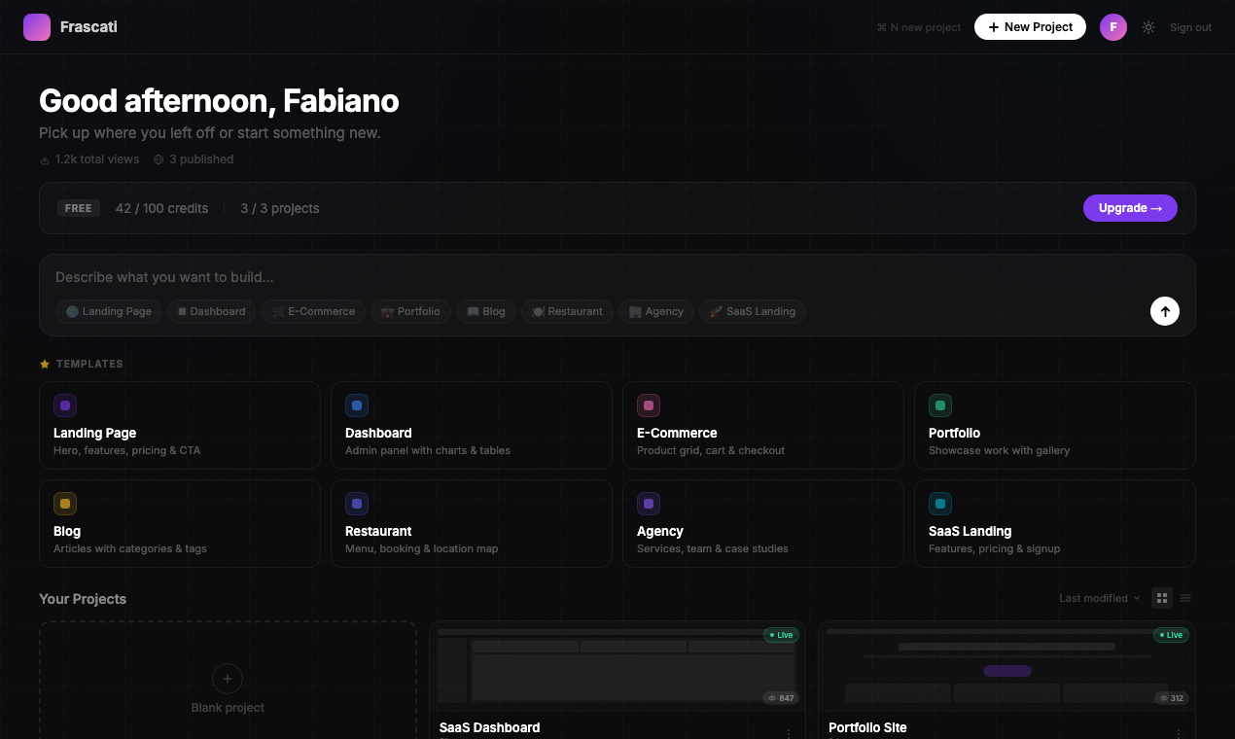Pick the SaaS Landing suggestion chip

[753, 311]
